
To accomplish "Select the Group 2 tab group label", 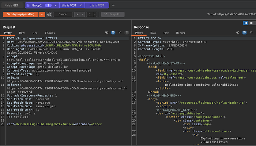I will click(x=37, y=5).
